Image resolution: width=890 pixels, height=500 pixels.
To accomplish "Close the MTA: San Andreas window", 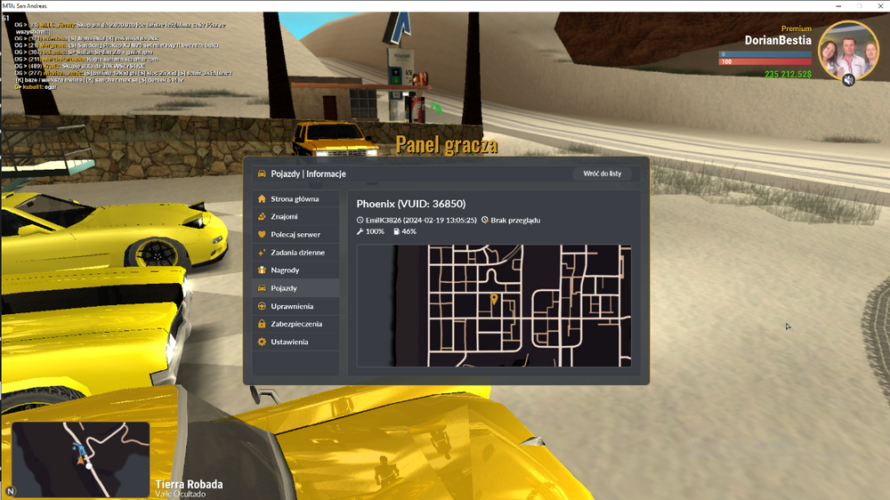I will pyautogui.click(x=880, y=5).
